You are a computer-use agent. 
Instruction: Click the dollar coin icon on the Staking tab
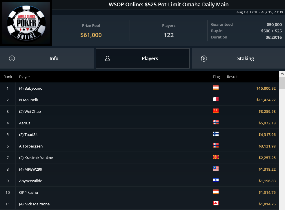[x=204, y=58]
